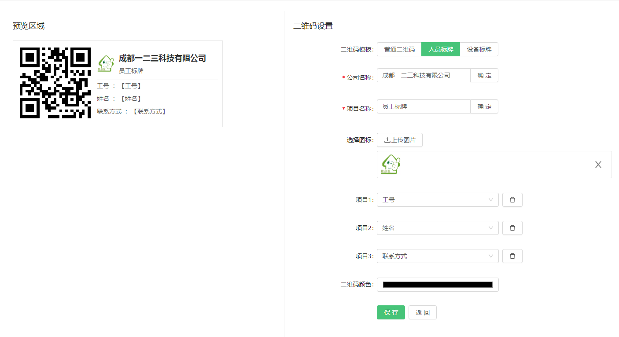Click the green 保存 button
619x337 pixels.
[x=391, y=312]
